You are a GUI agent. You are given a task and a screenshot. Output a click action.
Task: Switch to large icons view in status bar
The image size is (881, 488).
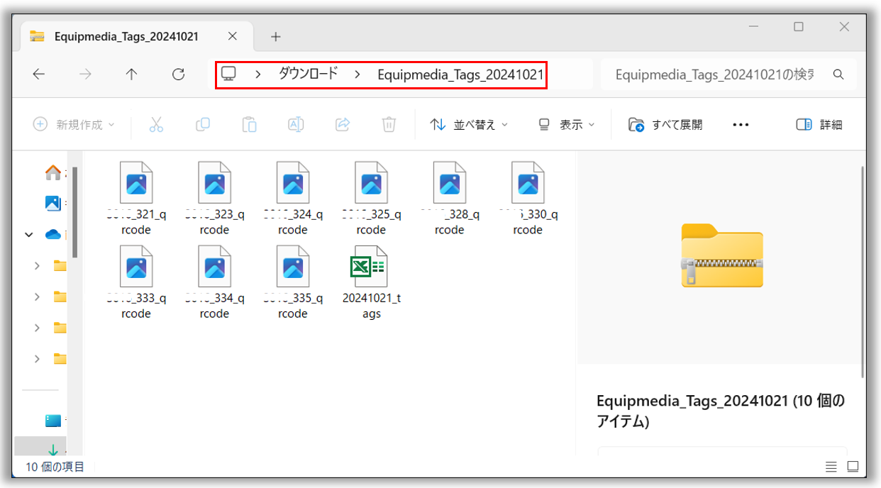(853, 467)
